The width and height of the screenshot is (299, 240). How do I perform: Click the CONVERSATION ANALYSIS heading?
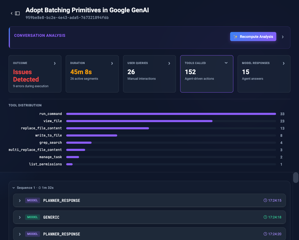click(40, 35)
